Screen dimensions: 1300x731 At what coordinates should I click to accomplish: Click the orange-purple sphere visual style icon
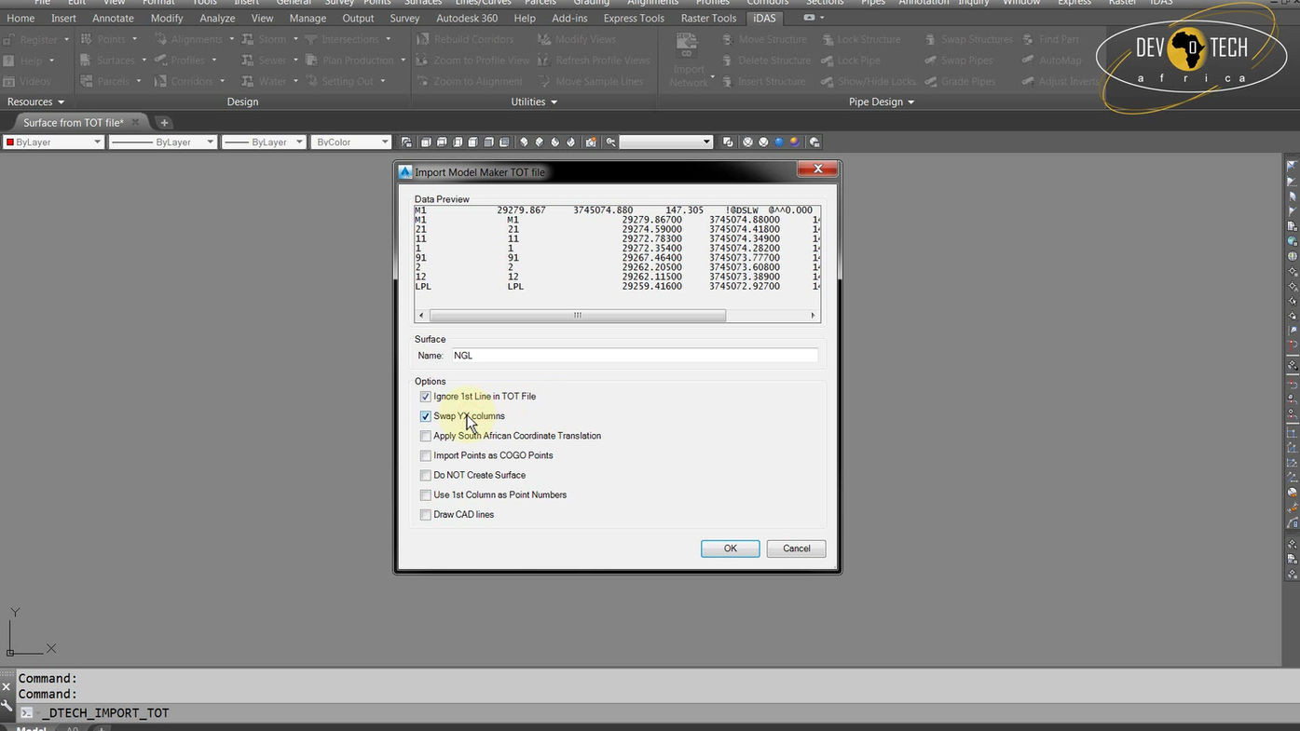(794, 142)
